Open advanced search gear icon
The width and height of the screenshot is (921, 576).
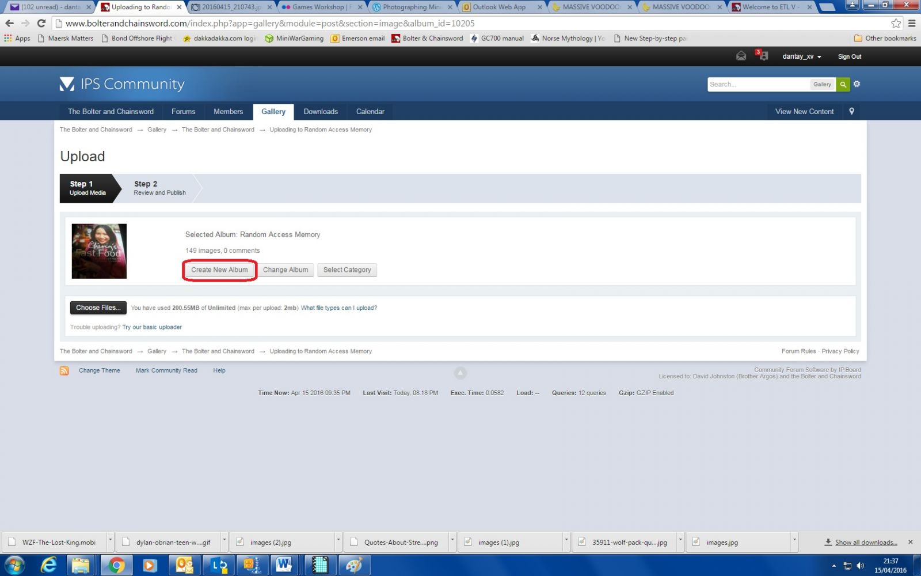click(857, 84)
